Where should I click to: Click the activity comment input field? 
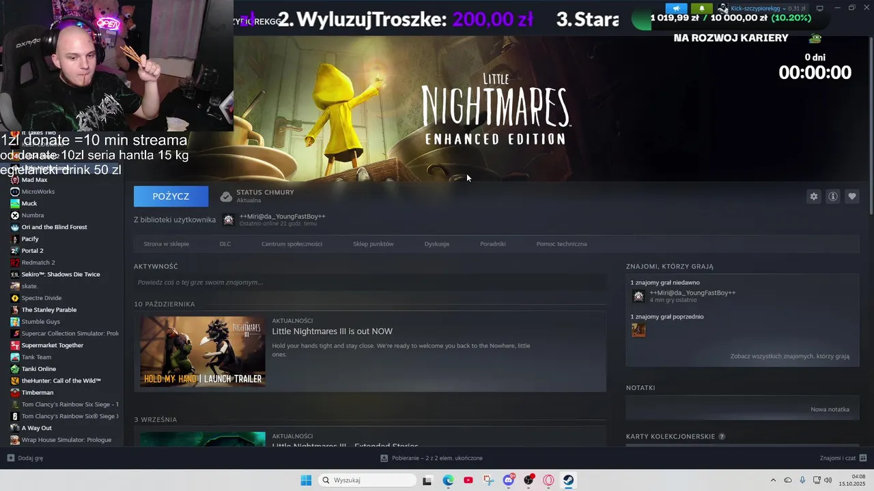point(370,282)
